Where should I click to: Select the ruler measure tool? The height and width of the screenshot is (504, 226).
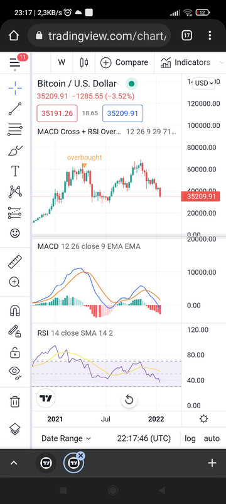point(15,261)
